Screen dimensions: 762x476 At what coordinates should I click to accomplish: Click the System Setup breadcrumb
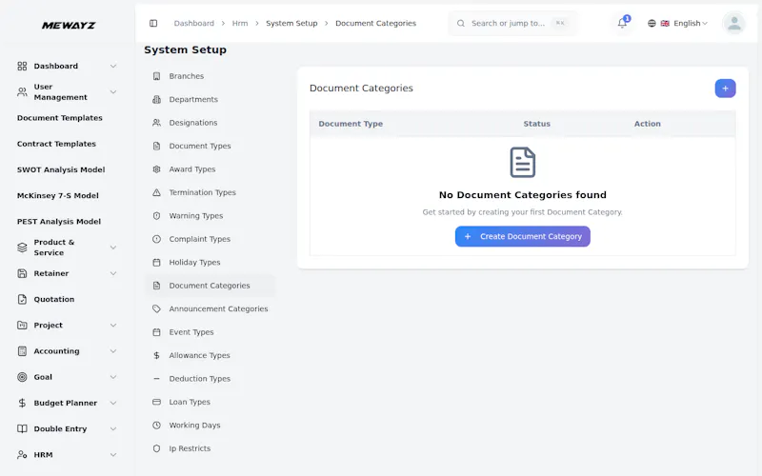[291, 23]
